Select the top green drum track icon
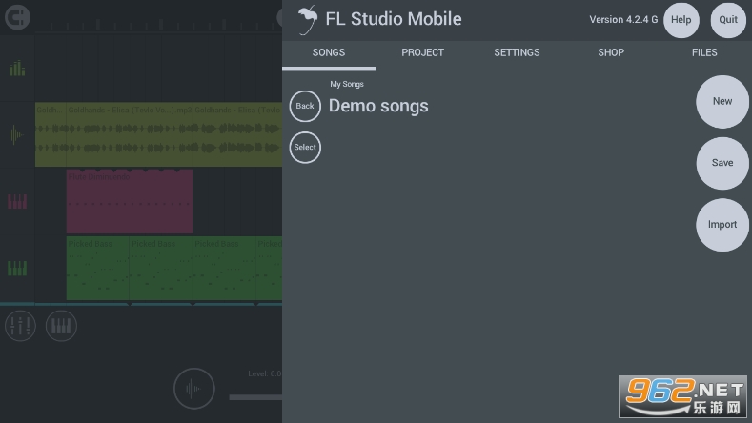 16,69
